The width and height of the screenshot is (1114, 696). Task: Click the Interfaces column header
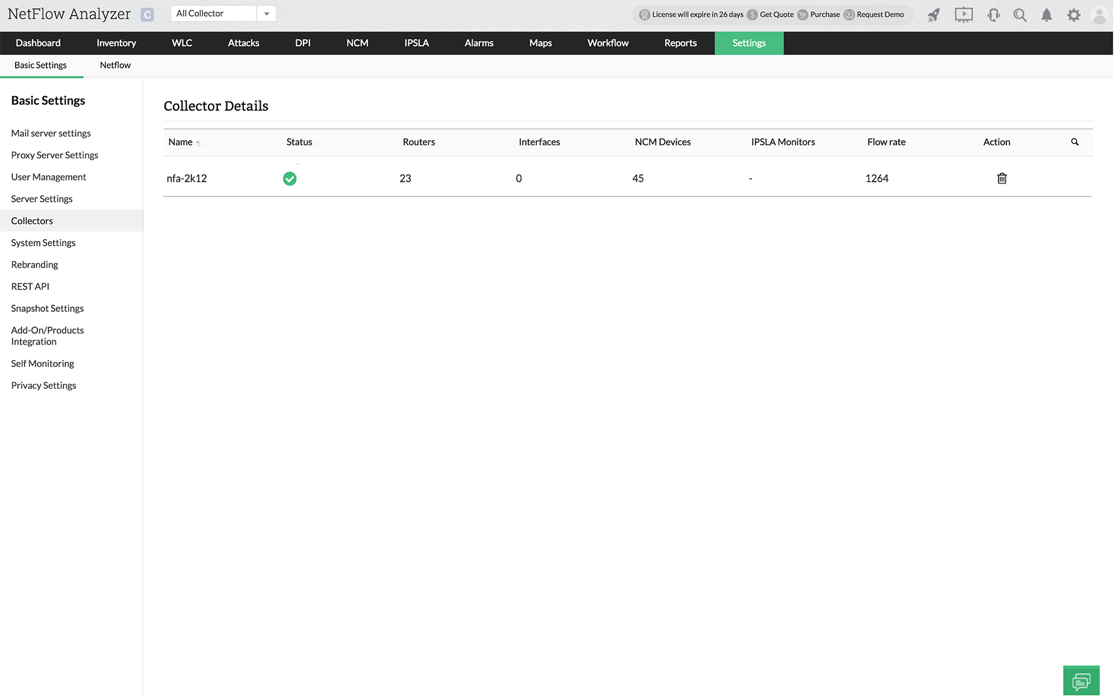coord(539,142)
